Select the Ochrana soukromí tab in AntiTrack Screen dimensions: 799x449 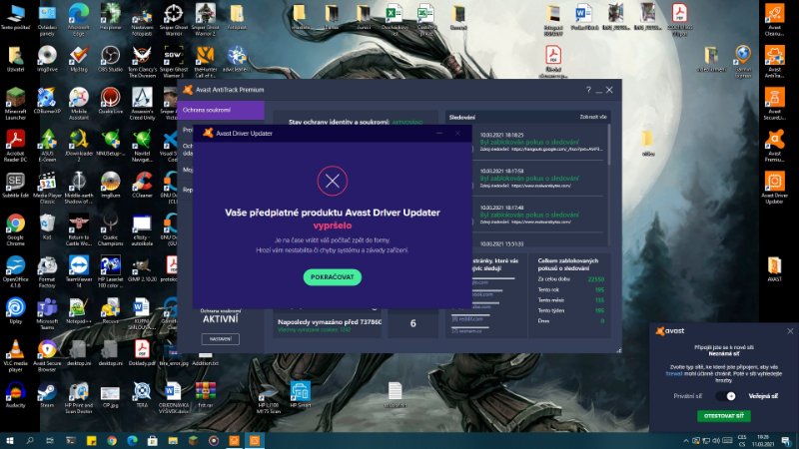coord(221,110)
